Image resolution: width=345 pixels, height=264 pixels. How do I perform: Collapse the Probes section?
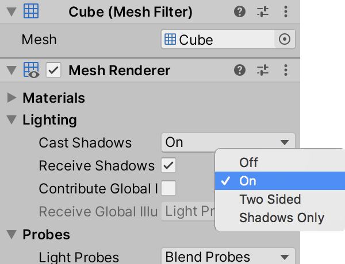(11, 235)
